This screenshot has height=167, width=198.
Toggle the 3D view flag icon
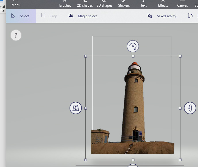190,16
